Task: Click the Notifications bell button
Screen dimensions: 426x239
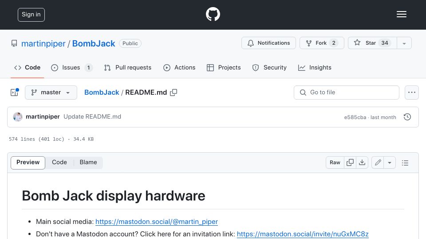Action: 268,43
